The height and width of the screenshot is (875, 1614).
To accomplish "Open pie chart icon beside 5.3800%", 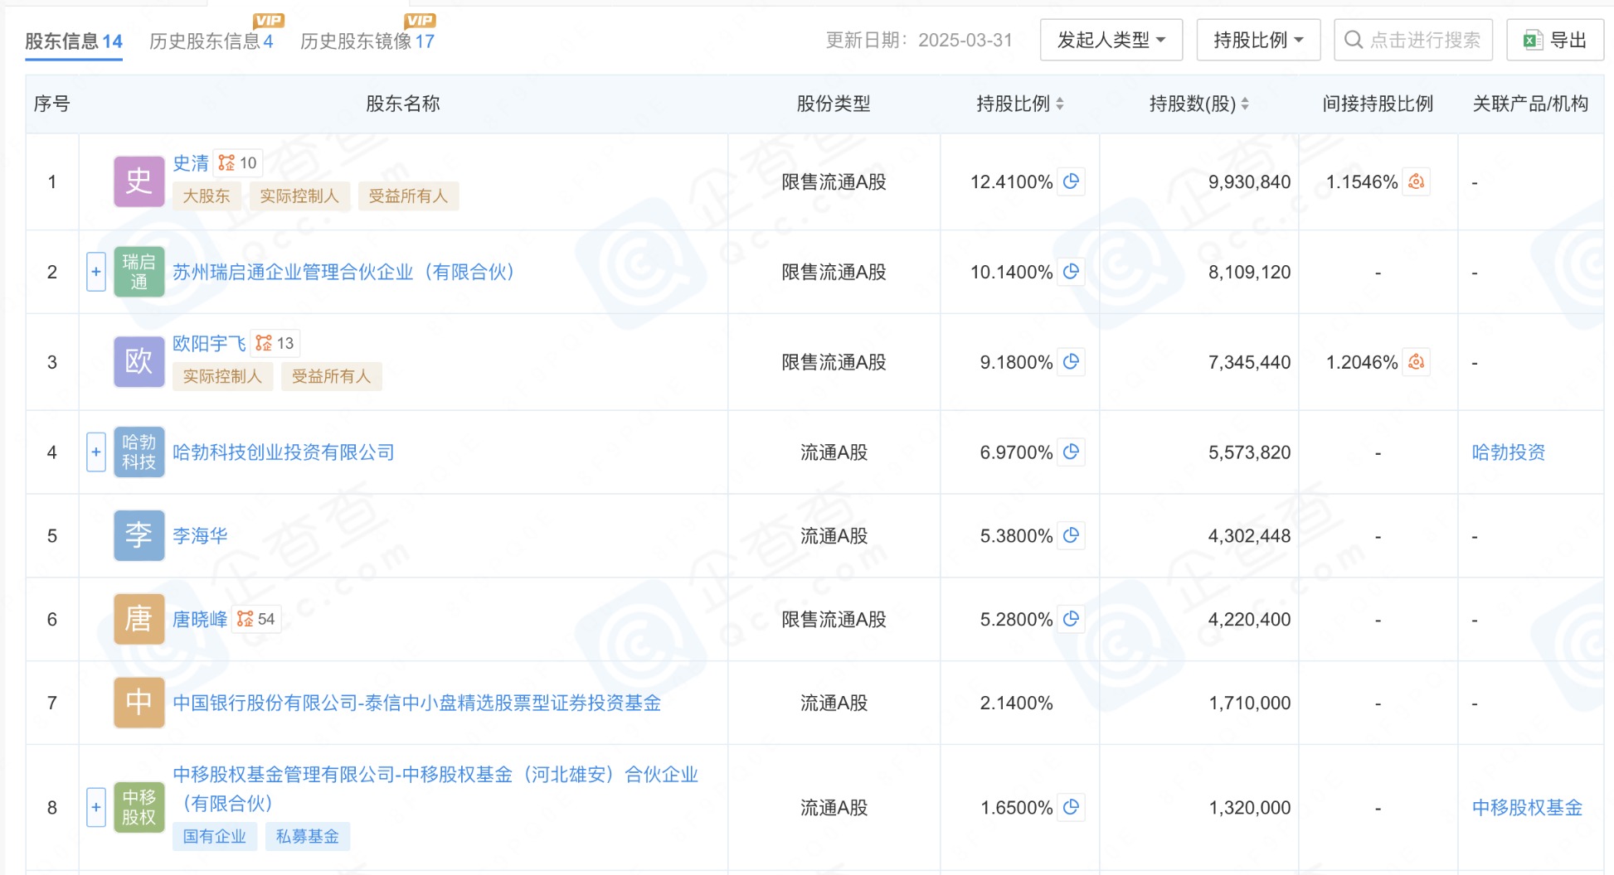I will pos(1071,536).
